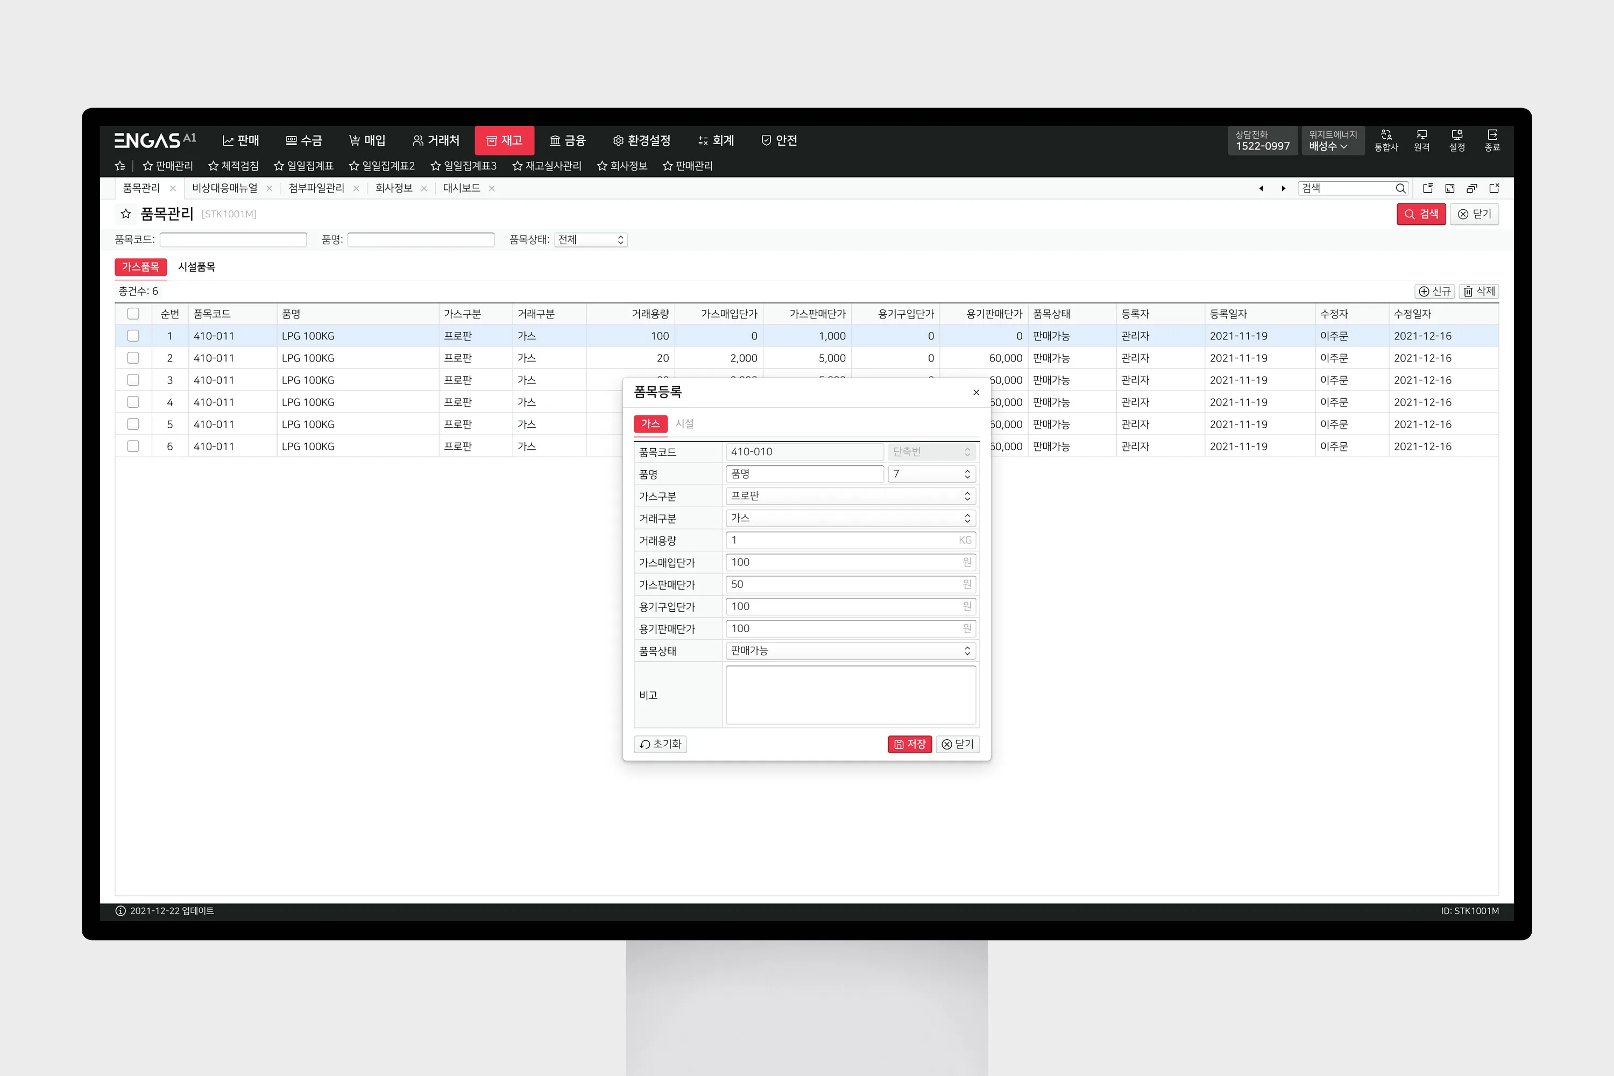Click the favorite star beside 품목관리 title
Screen dimensions: 1614x1076
point(125,214)
